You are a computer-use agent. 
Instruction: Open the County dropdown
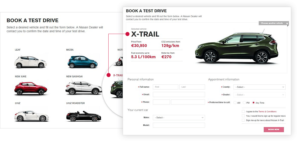point(259,87)
